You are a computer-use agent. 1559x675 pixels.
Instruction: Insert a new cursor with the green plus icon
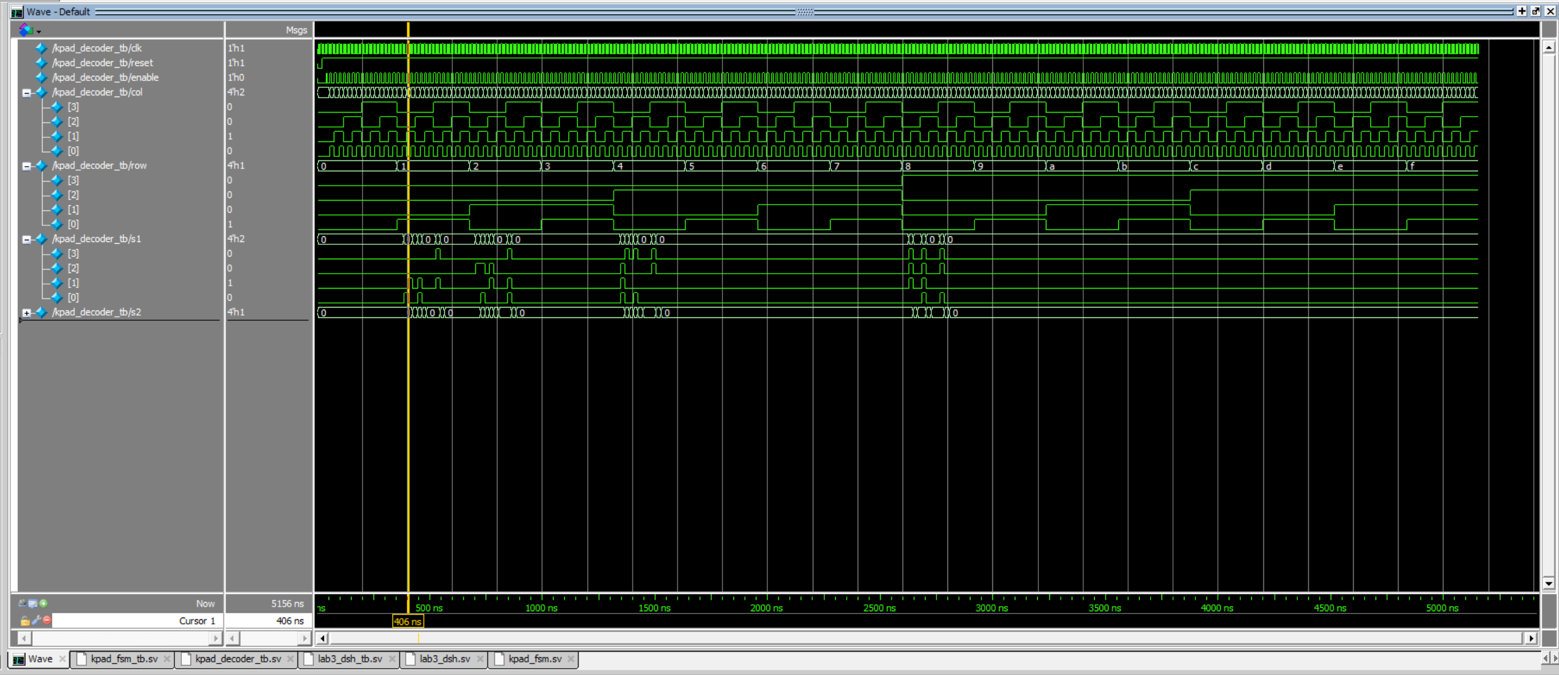click(x=44, y=604)
